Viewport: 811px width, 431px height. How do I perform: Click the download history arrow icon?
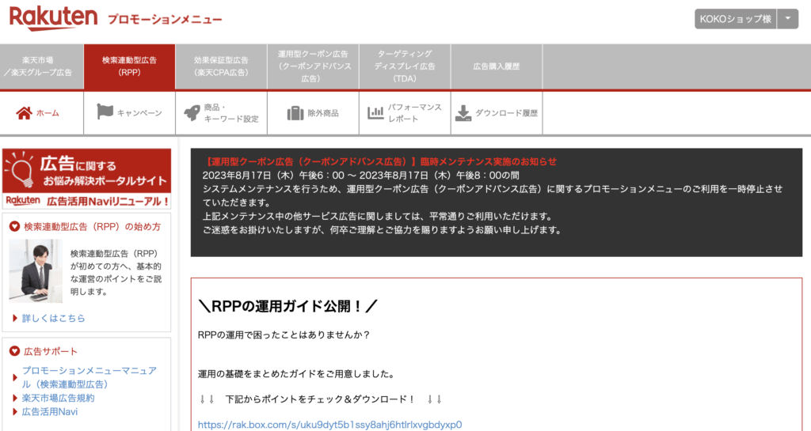pos(463,113)
